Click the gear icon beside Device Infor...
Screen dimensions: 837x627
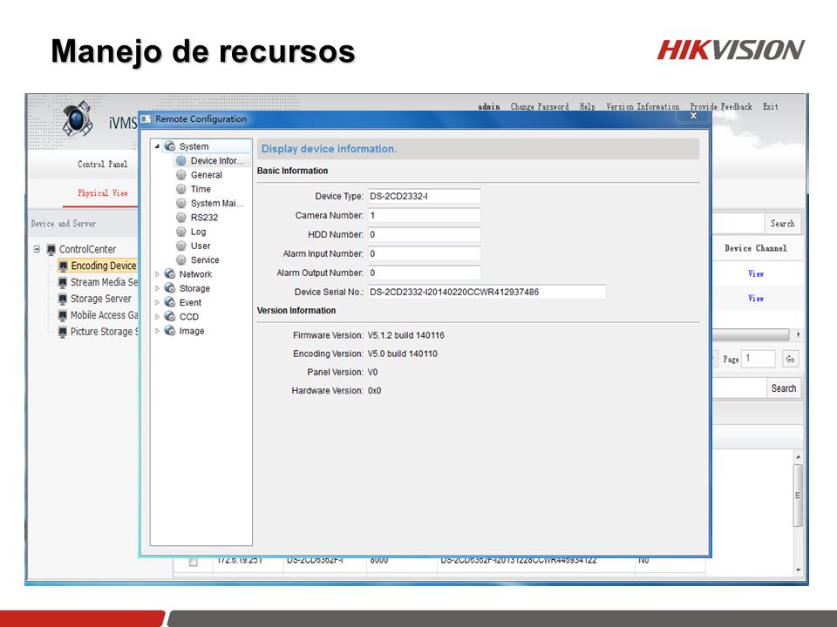(181, 160)
